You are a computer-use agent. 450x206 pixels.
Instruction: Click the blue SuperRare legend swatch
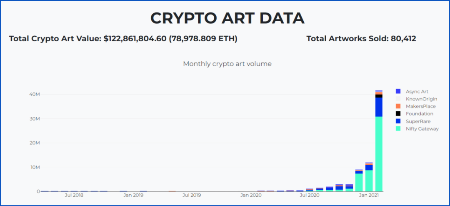(398, 121)
